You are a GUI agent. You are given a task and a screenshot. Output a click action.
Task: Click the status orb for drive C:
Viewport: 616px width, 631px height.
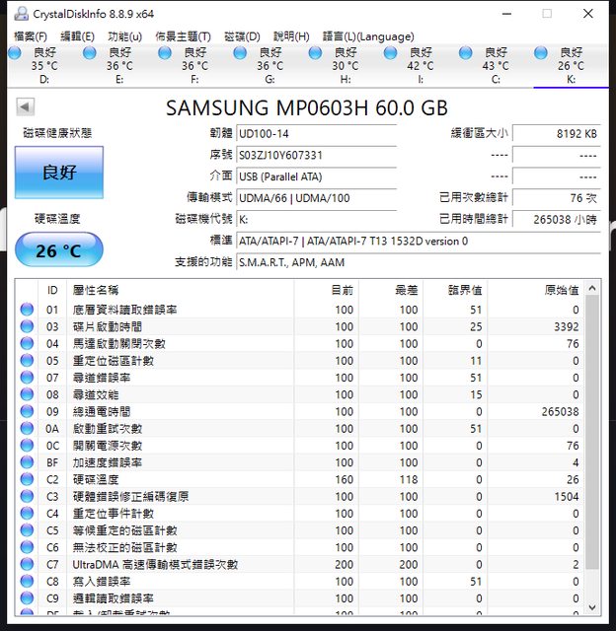tap(465, 52)
